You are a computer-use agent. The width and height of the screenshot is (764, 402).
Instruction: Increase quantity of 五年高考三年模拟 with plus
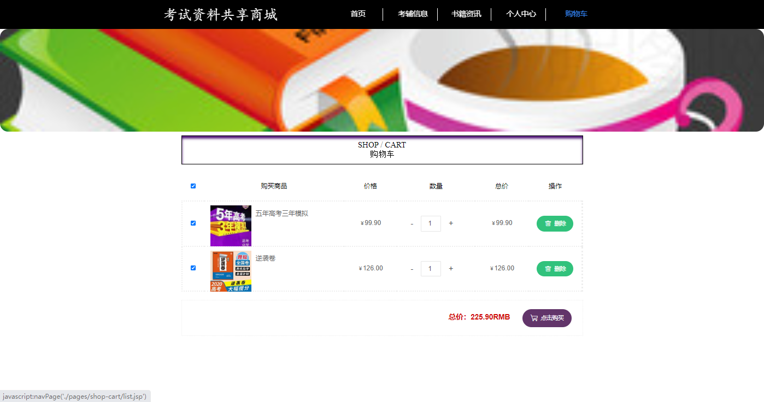(451, 223)
